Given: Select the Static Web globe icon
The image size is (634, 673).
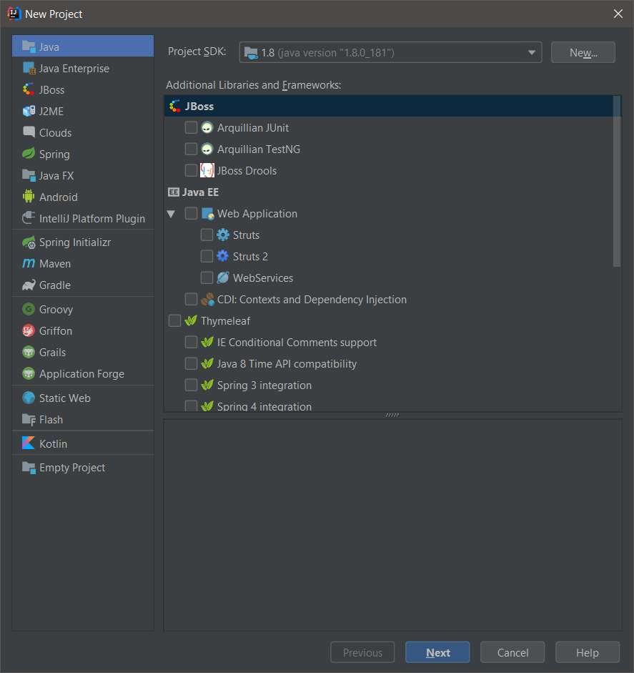Looking at the screenshot, I should click(x=29, y=398).
